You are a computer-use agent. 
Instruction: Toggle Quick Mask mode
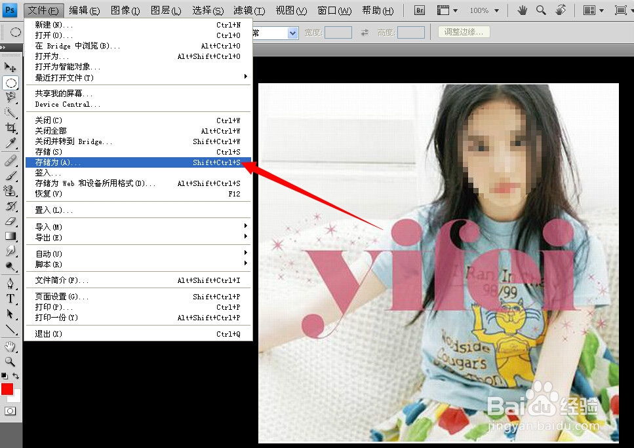click(x=10, y=411)
